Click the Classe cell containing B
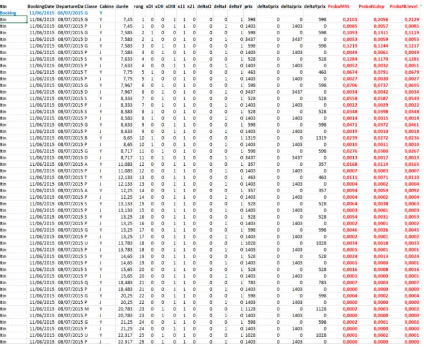424x349 pixels. click(x=86, y=138)
